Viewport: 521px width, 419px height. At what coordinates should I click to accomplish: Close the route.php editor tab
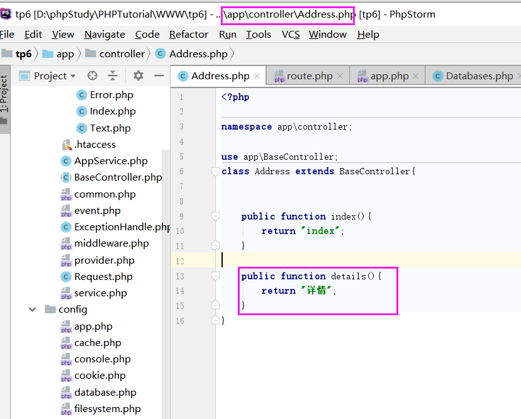point(340,76)
